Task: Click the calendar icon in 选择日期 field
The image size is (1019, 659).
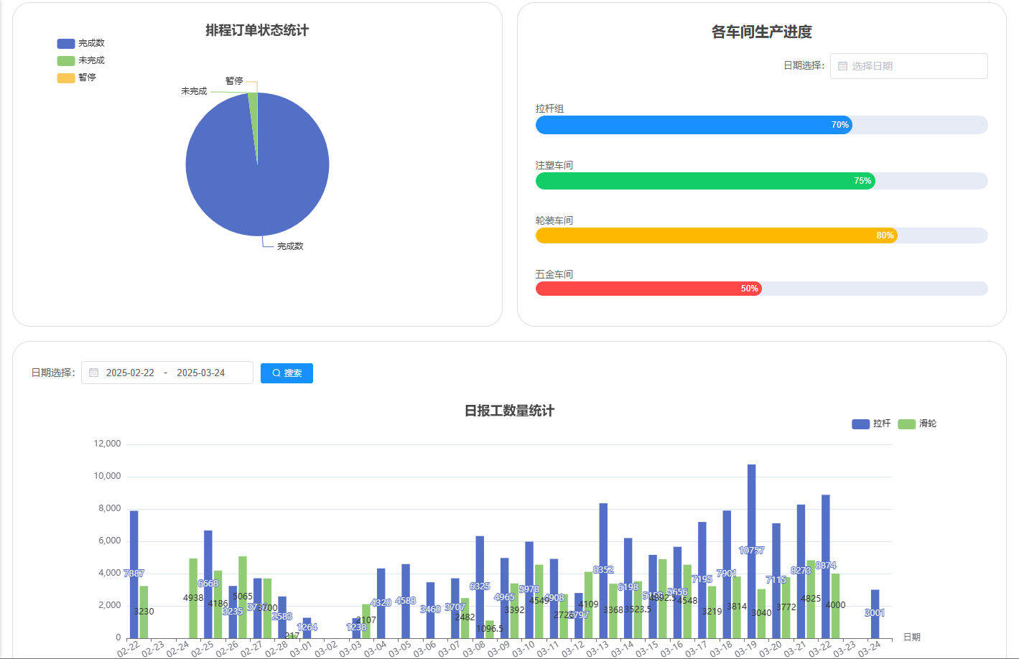Action: (843, 66)
